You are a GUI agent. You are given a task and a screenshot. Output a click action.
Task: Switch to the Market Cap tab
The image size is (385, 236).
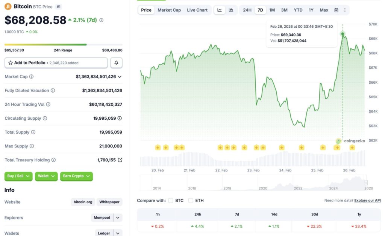tap(169, 10)
